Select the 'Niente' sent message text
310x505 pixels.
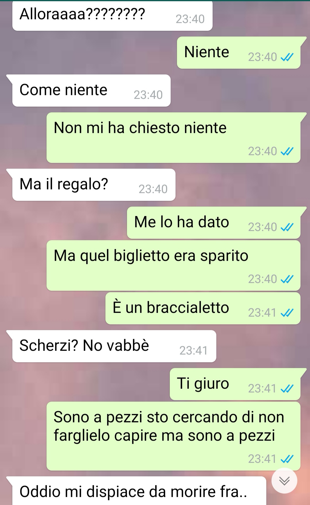pos(207,52)
